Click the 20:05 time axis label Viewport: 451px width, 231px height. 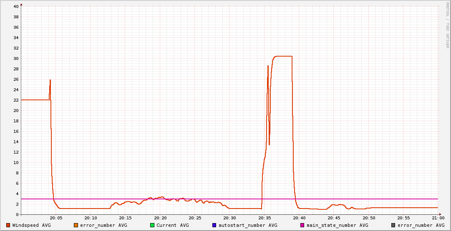[56, 218]
